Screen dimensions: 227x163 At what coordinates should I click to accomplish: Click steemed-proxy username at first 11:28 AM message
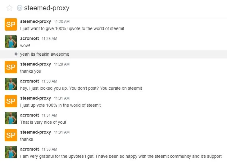coord(35,21)
